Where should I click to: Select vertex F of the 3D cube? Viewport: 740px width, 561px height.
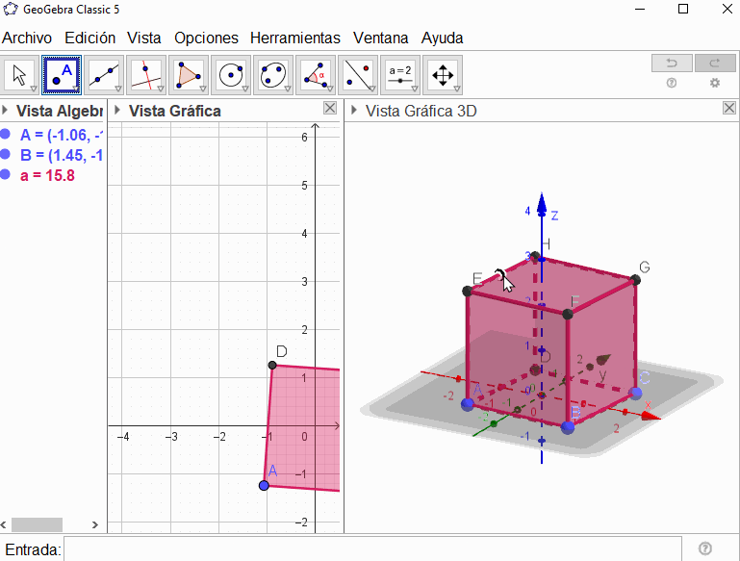coord(568,314)
